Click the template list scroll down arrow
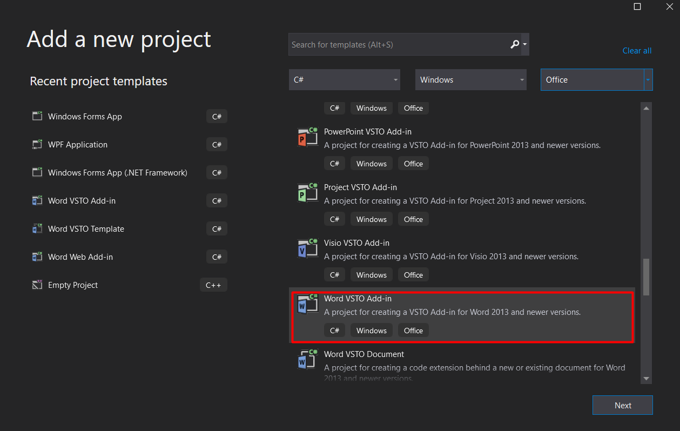Screen dimensions: 680x431 pos(646,378)
